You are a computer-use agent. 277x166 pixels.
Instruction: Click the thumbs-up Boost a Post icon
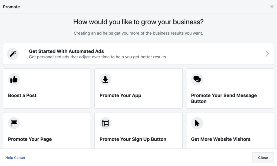pos(14,79)
